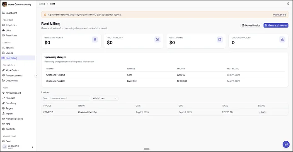Focus the Search invoice or tenant field
The image size is (293, 152).
pos(65,98)
